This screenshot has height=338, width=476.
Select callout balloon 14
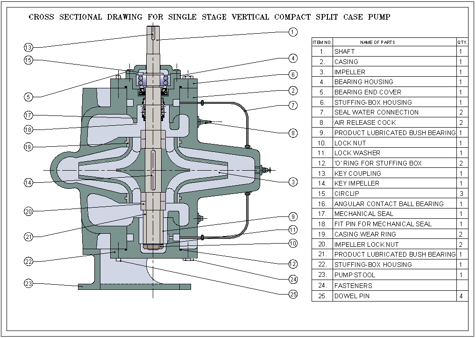click(28, 182)
